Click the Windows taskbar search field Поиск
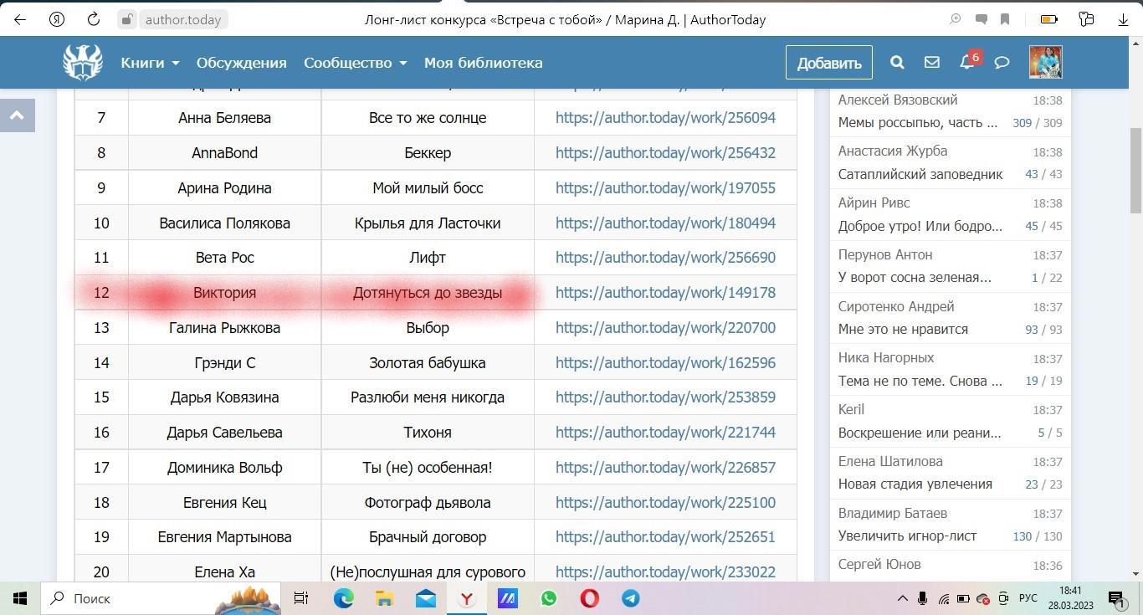The image size is (1143, 615). point(126,598)
